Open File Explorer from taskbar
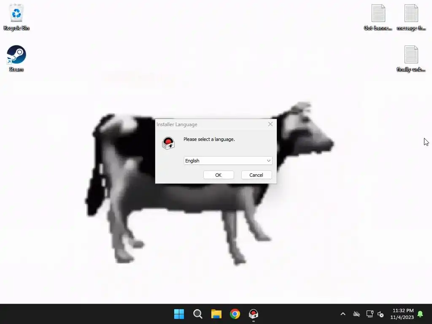 216,314
